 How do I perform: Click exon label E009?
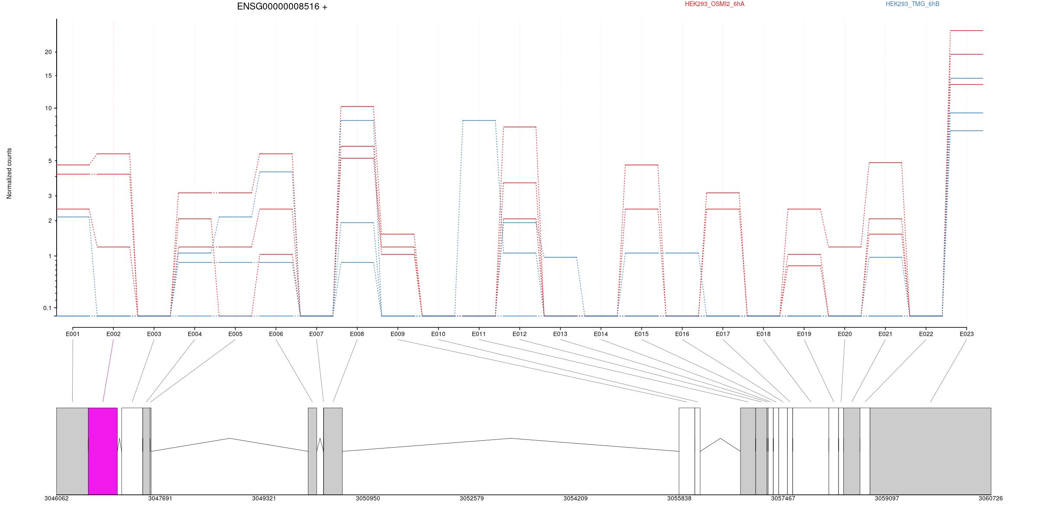397,334
